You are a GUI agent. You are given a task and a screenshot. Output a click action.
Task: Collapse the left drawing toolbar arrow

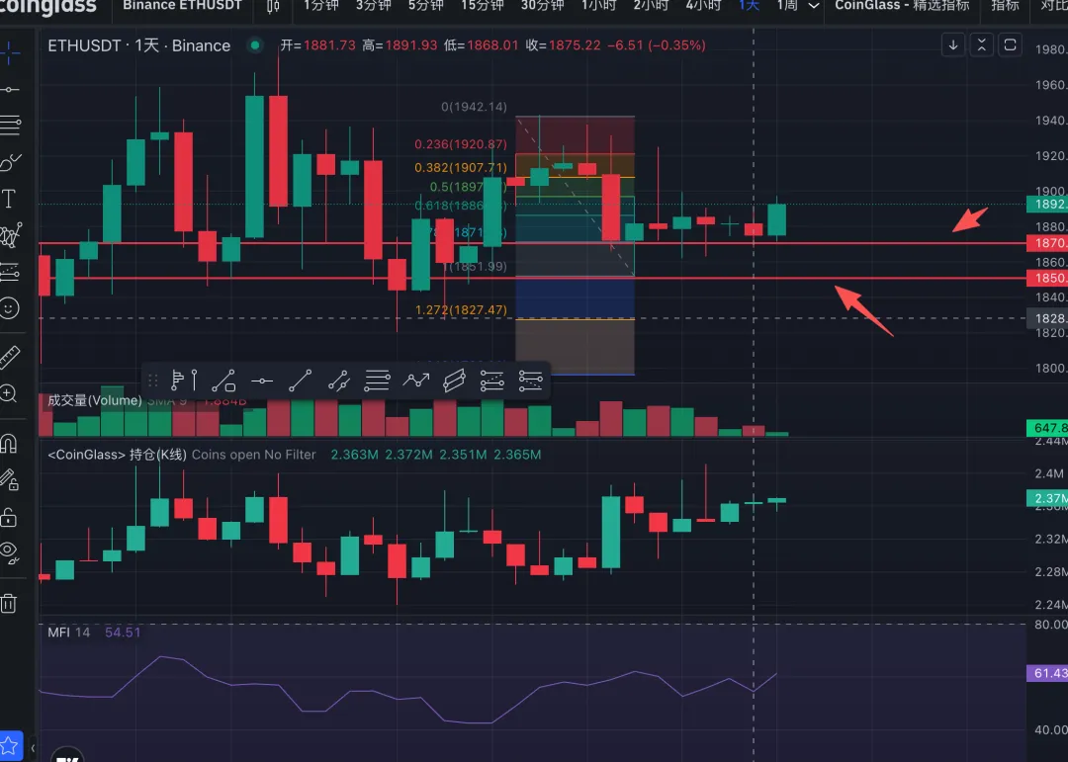32,748
